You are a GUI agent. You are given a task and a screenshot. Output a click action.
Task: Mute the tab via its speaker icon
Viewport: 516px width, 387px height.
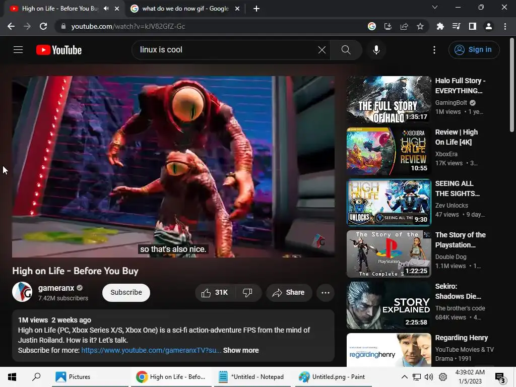click(x=106, y=9)
